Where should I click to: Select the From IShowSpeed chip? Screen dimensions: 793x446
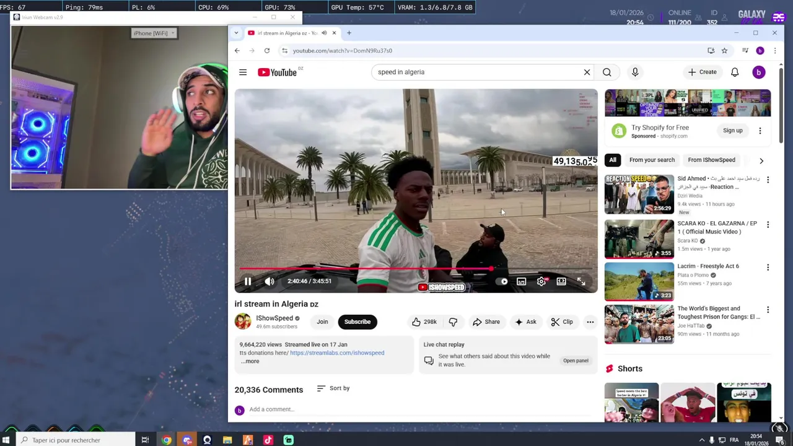[711, 160]
